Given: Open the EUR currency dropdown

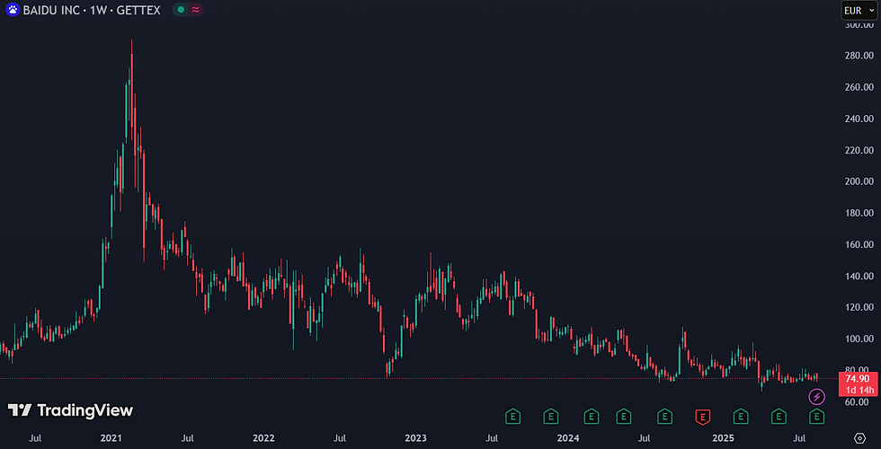Looking at the screenshot, I should click(x=859, y=10).
